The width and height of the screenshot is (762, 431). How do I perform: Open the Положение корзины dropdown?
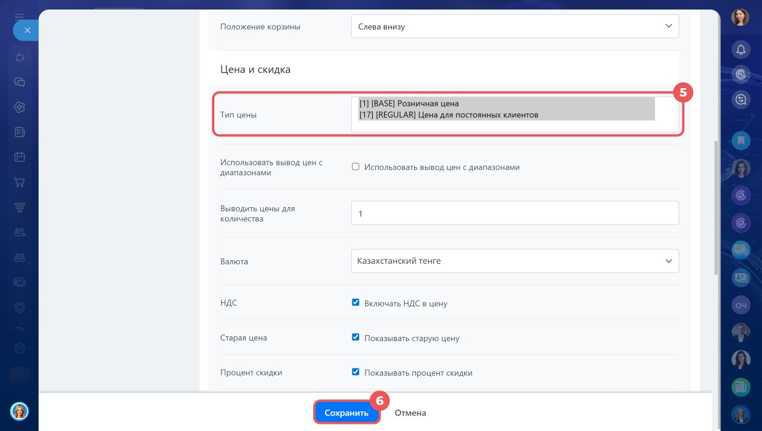(x=515, y=26)
